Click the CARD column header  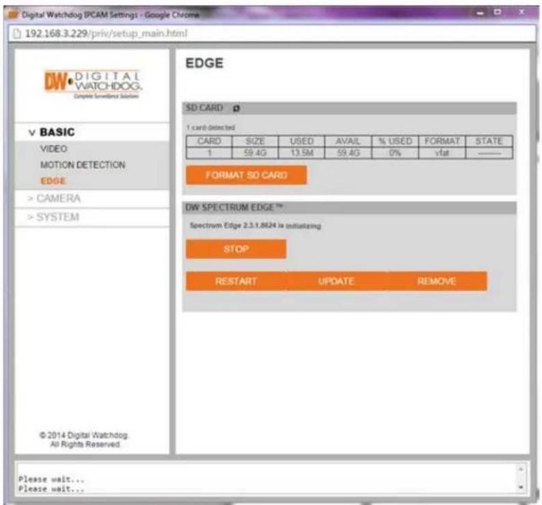[x=209, y=141]
